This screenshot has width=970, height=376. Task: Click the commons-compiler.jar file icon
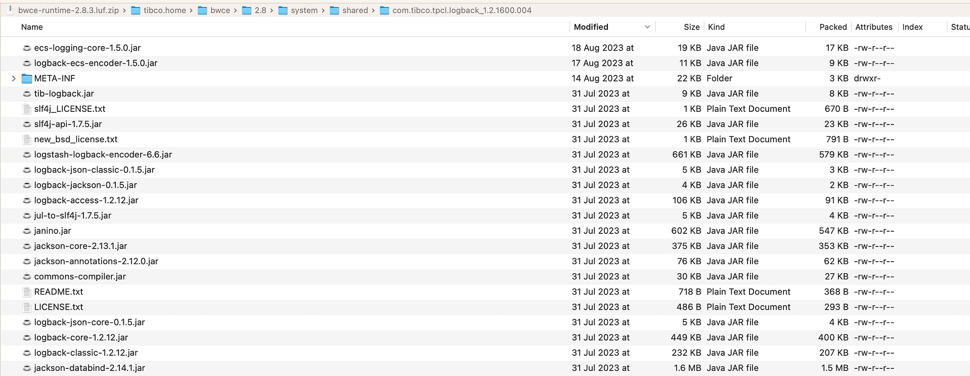pos(27,276)
